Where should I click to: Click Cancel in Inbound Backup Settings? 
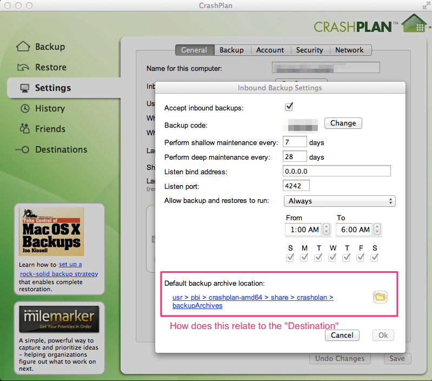[342, 335]
